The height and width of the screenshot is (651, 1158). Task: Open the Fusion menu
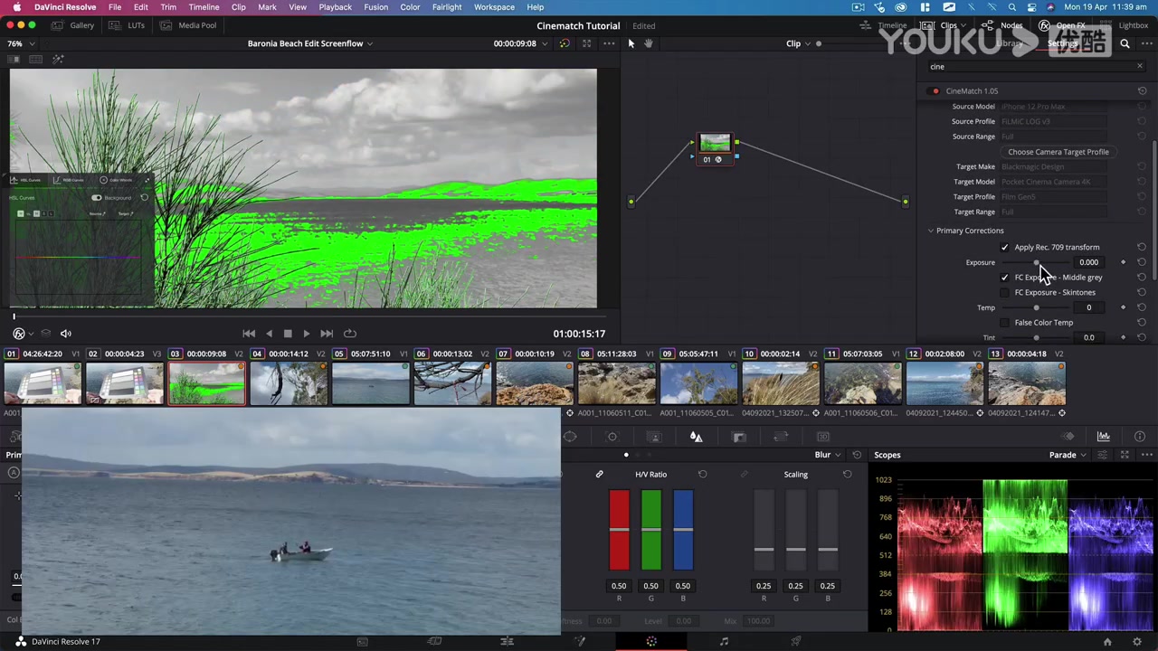375,7
